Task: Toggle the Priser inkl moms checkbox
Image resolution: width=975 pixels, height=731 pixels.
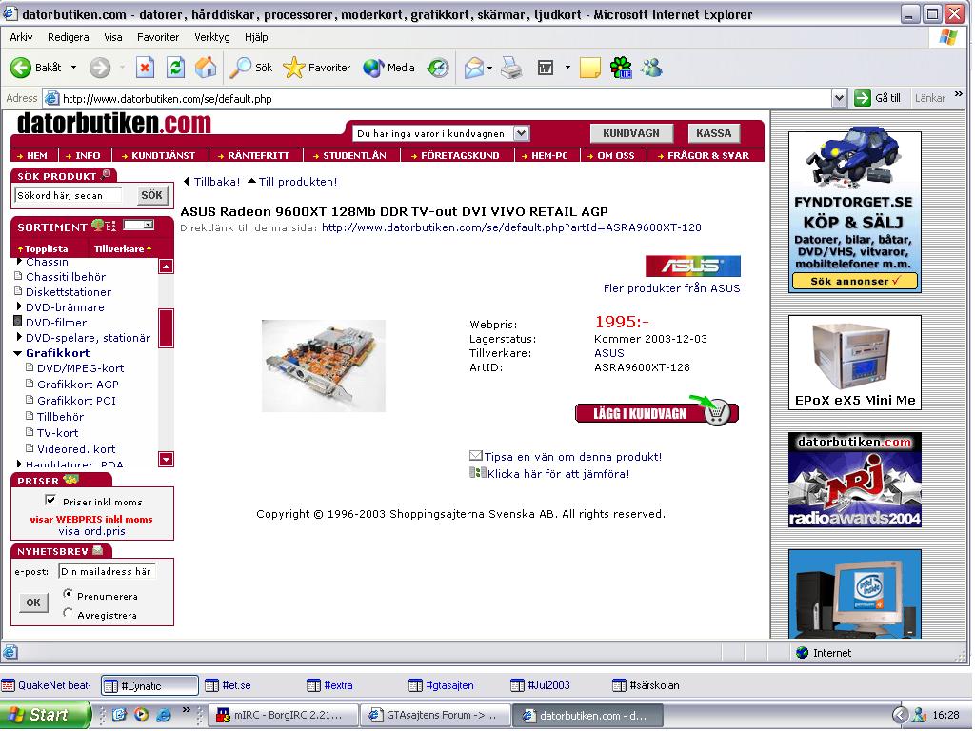Action: coord(50,500)
